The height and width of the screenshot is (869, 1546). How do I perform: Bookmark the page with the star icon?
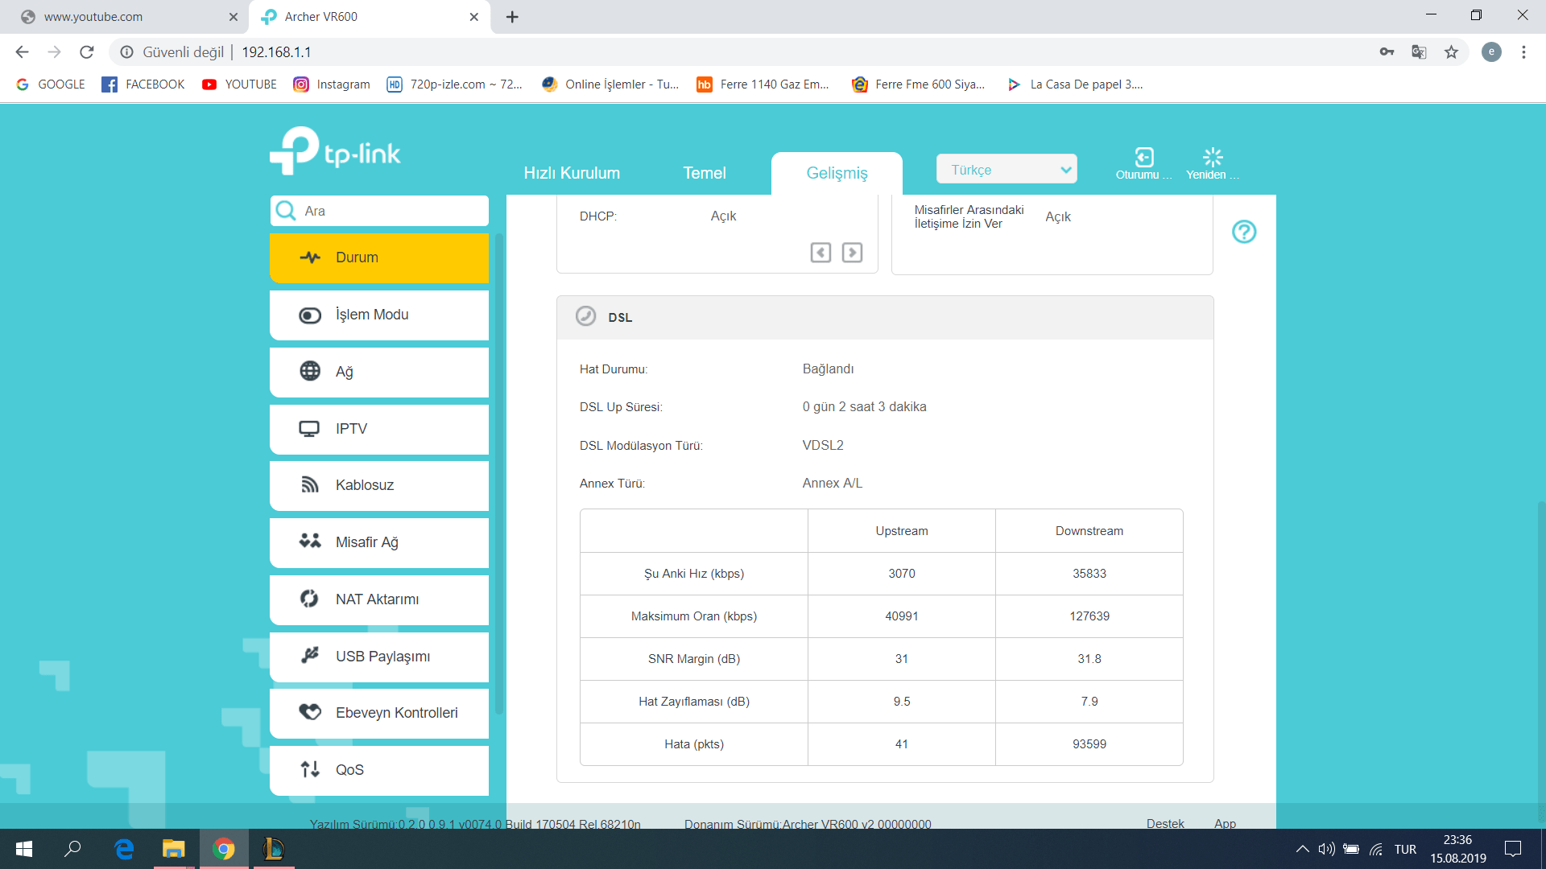(1451, 52)
